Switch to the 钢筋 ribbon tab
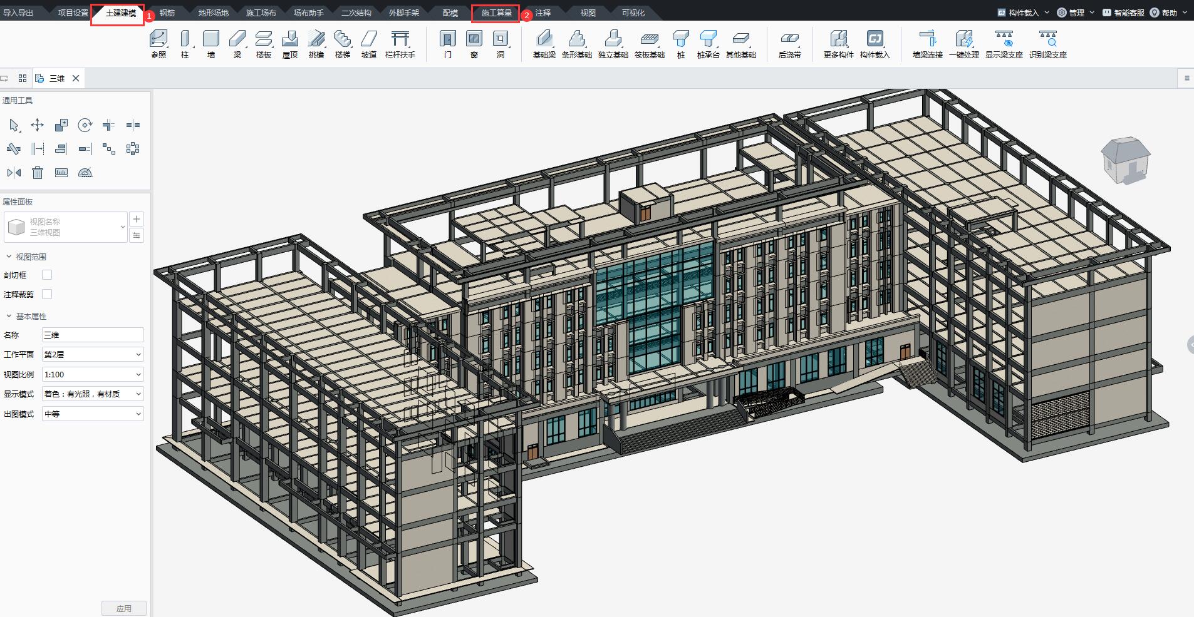 (x=168, y=11)
